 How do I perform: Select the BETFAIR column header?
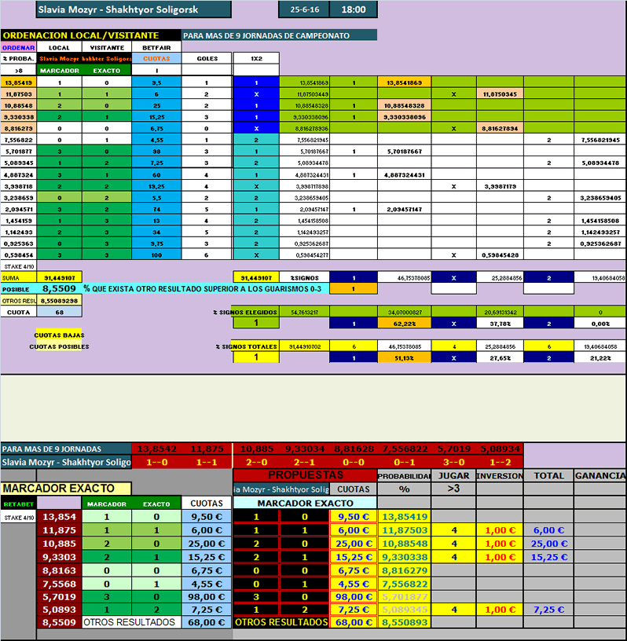coord(156,47)
